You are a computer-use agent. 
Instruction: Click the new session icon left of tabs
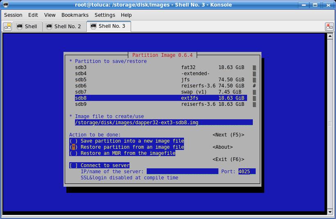click(7, 27)
